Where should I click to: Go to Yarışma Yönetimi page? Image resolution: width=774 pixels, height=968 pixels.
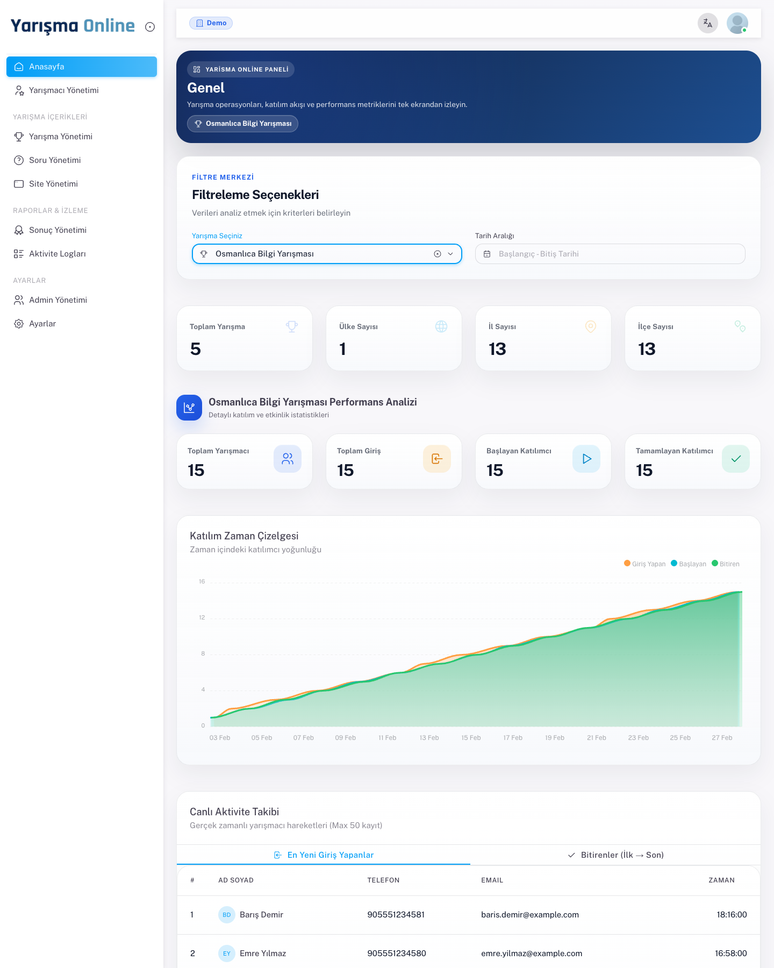point(82,137)
